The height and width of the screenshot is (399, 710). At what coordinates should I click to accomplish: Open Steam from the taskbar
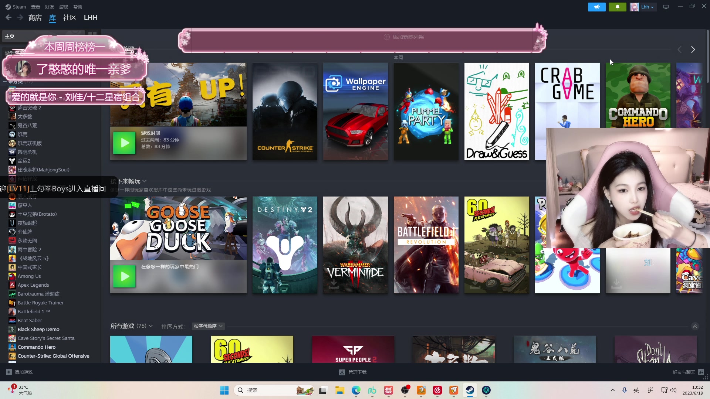pyautogui.click(x=470, y=390)
